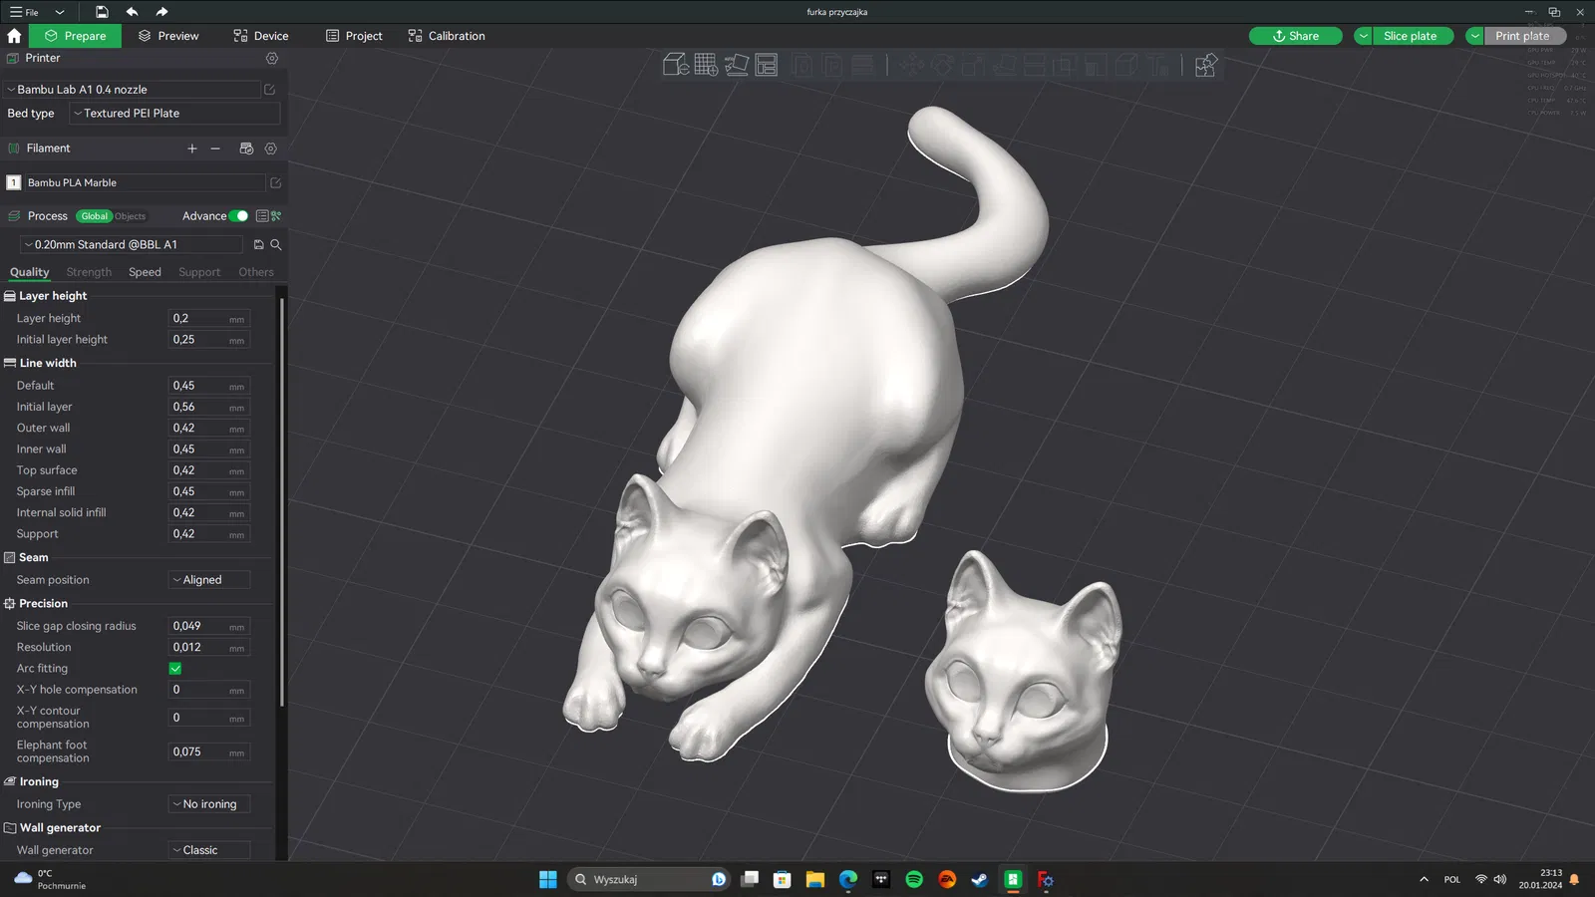
Task: Open the Preview tab
Action: tap(168, 36)
